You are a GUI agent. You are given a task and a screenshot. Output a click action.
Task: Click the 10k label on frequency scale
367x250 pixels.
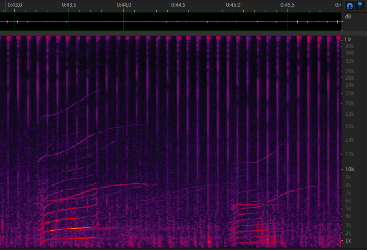tap(349, 169)
